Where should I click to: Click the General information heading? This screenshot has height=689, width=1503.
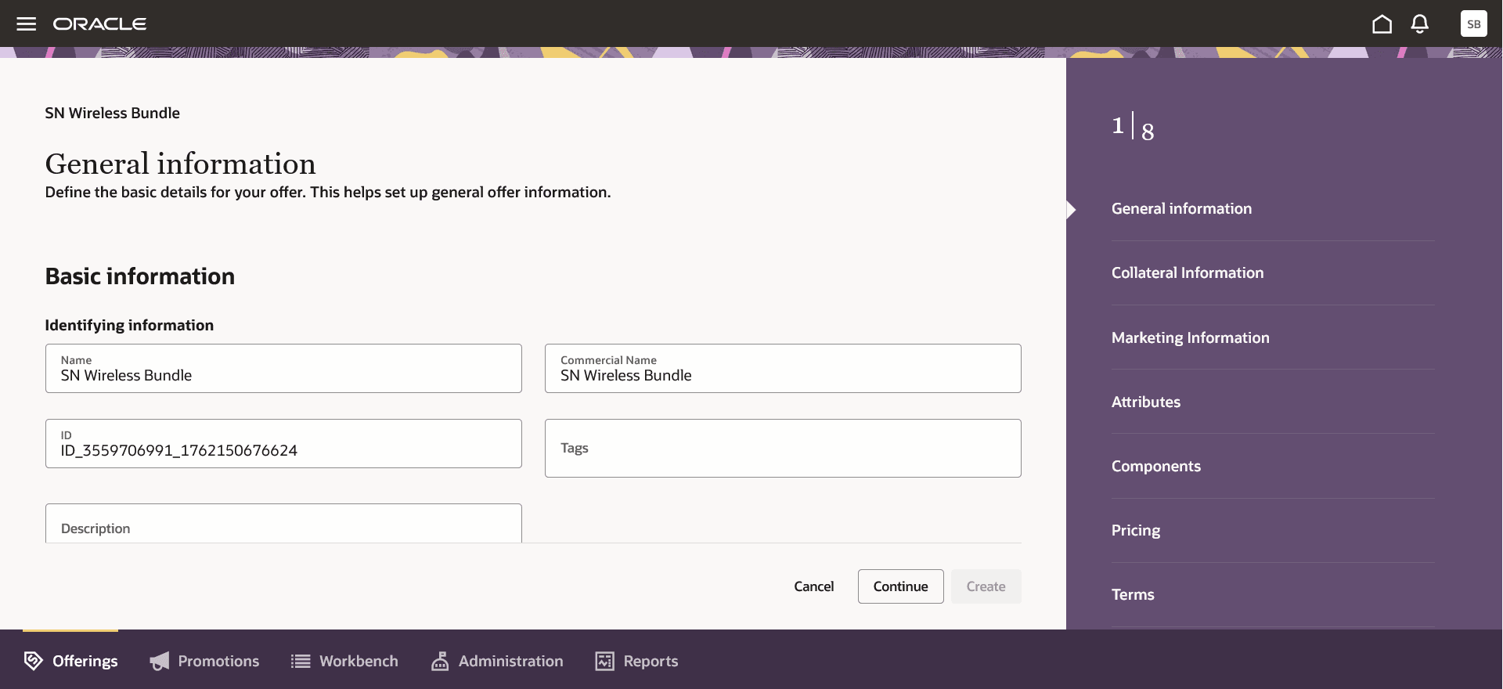[x=180, y=164]
